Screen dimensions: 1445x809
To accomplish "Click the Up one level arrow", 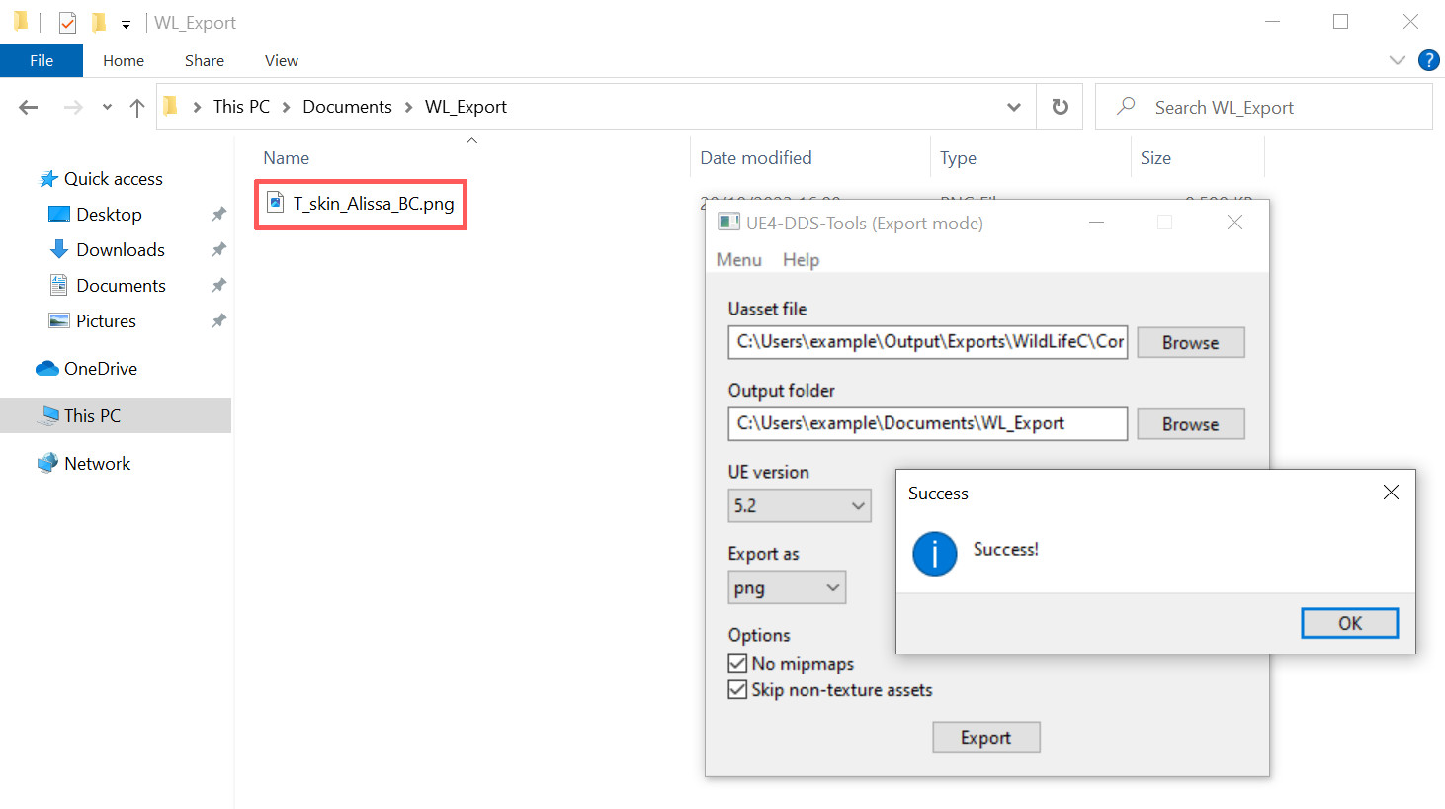I will pyautogui.click(x=137, y=107).
